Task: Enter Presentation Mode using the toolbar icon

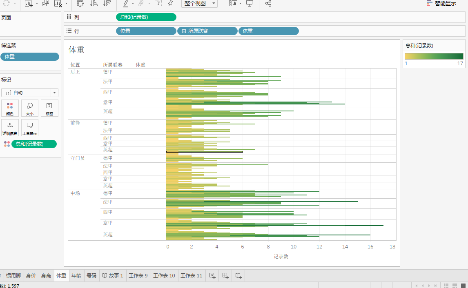Action: pos(249,4)
